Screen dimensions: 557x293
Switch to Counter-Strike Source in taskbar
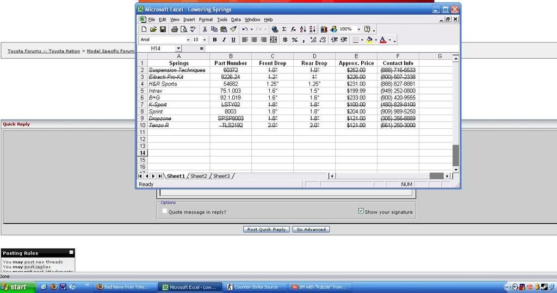point(256,287)
